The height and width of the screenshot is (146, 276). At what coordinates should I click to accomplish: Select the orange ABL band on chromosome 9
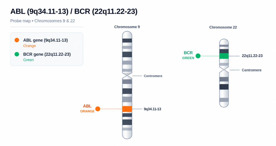[127, 109]
